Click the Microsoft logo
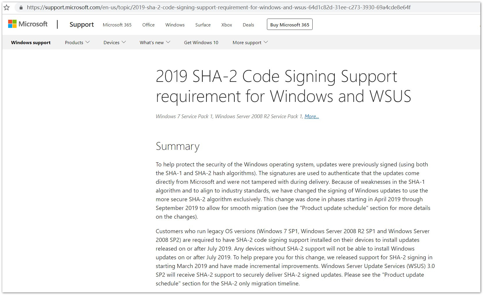 (28, 24)
